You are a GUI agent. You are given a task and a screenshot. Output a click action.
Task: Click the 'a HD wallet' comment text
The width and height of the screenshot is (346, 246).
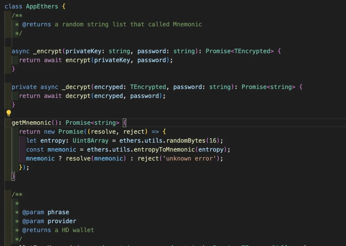pos(74,230)
